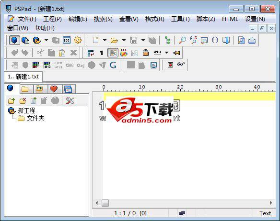280x221 pixels.
Task: Click the orange gear project settings icon
Action: tap(78, 40)
